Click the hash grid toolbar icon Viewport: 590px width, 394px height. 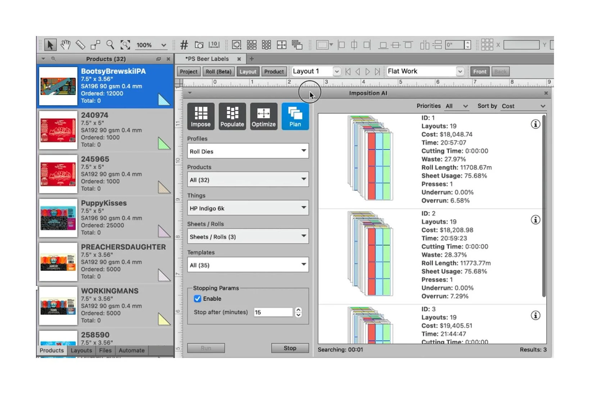[184, 45]
